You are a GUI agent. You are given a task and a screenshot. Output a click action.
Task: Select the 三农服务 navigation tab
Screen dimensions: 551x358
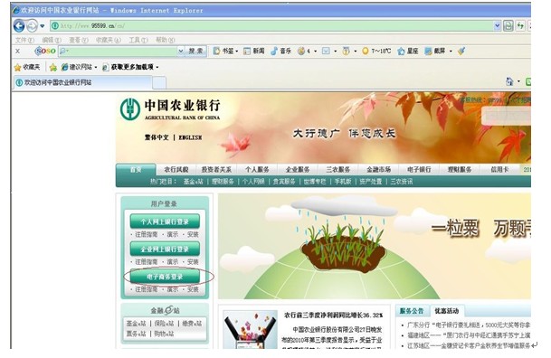(x=338, y=170)
